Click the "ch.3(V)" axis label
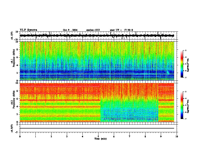Viewport: 199px width, 153px height. (x=12, y=128)
